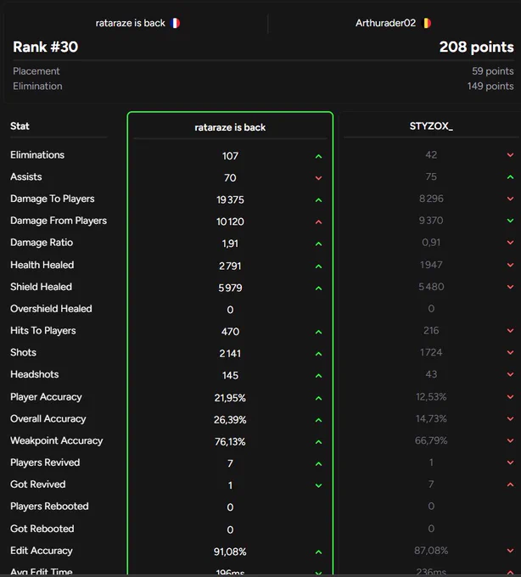Click the French flag next to rataraze is back
This screenshot has height=577, width=521.
(175, 23)
